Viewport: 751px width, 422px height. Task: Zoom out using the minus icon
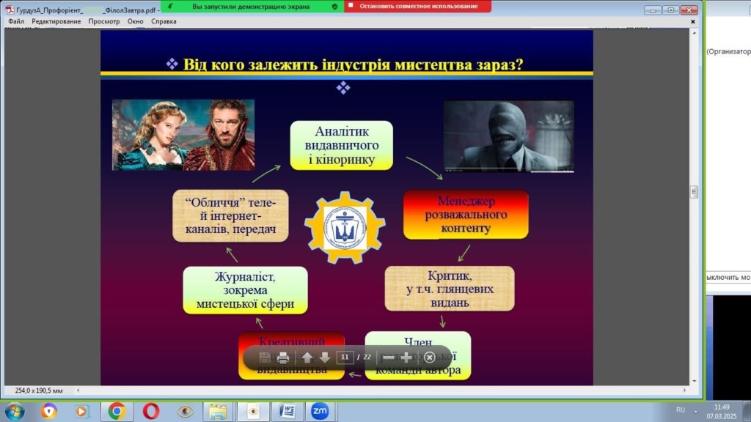tap(389, 357)
